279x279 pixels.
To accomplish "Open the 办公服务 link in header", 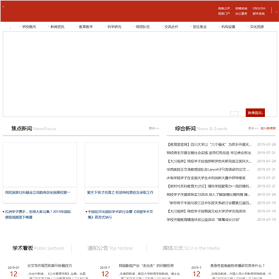I will 241,13.
